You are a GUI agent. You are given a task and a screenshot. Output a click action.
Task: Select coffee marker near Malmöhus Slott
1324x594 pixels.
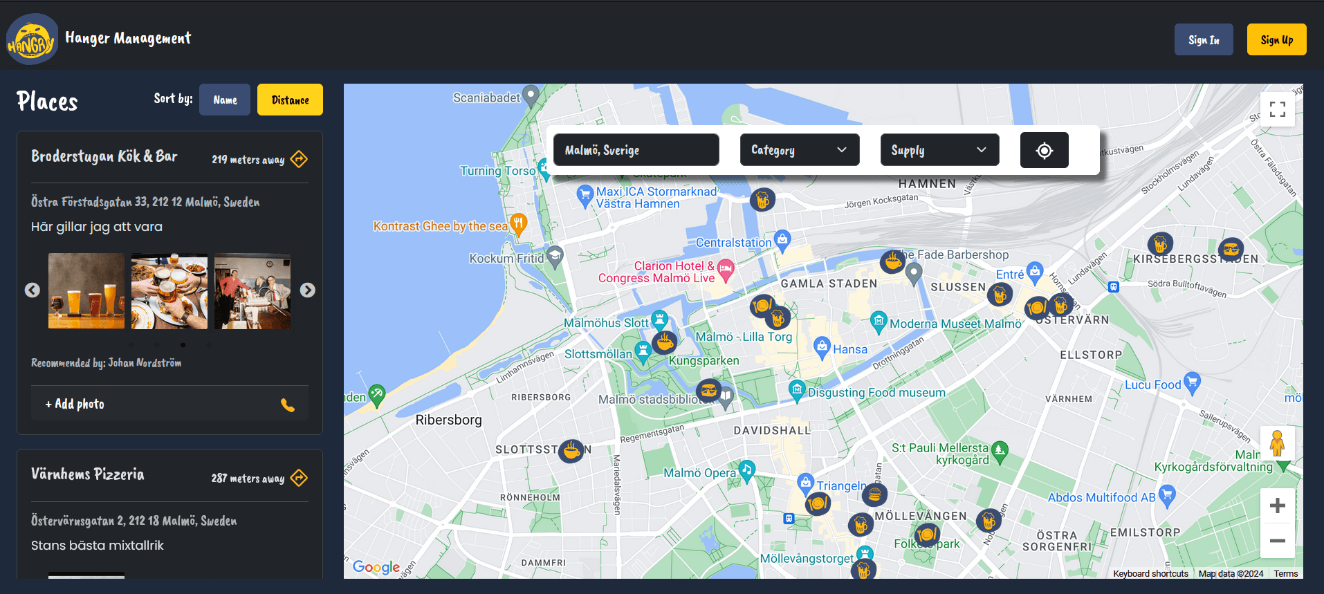pos(664,342)
